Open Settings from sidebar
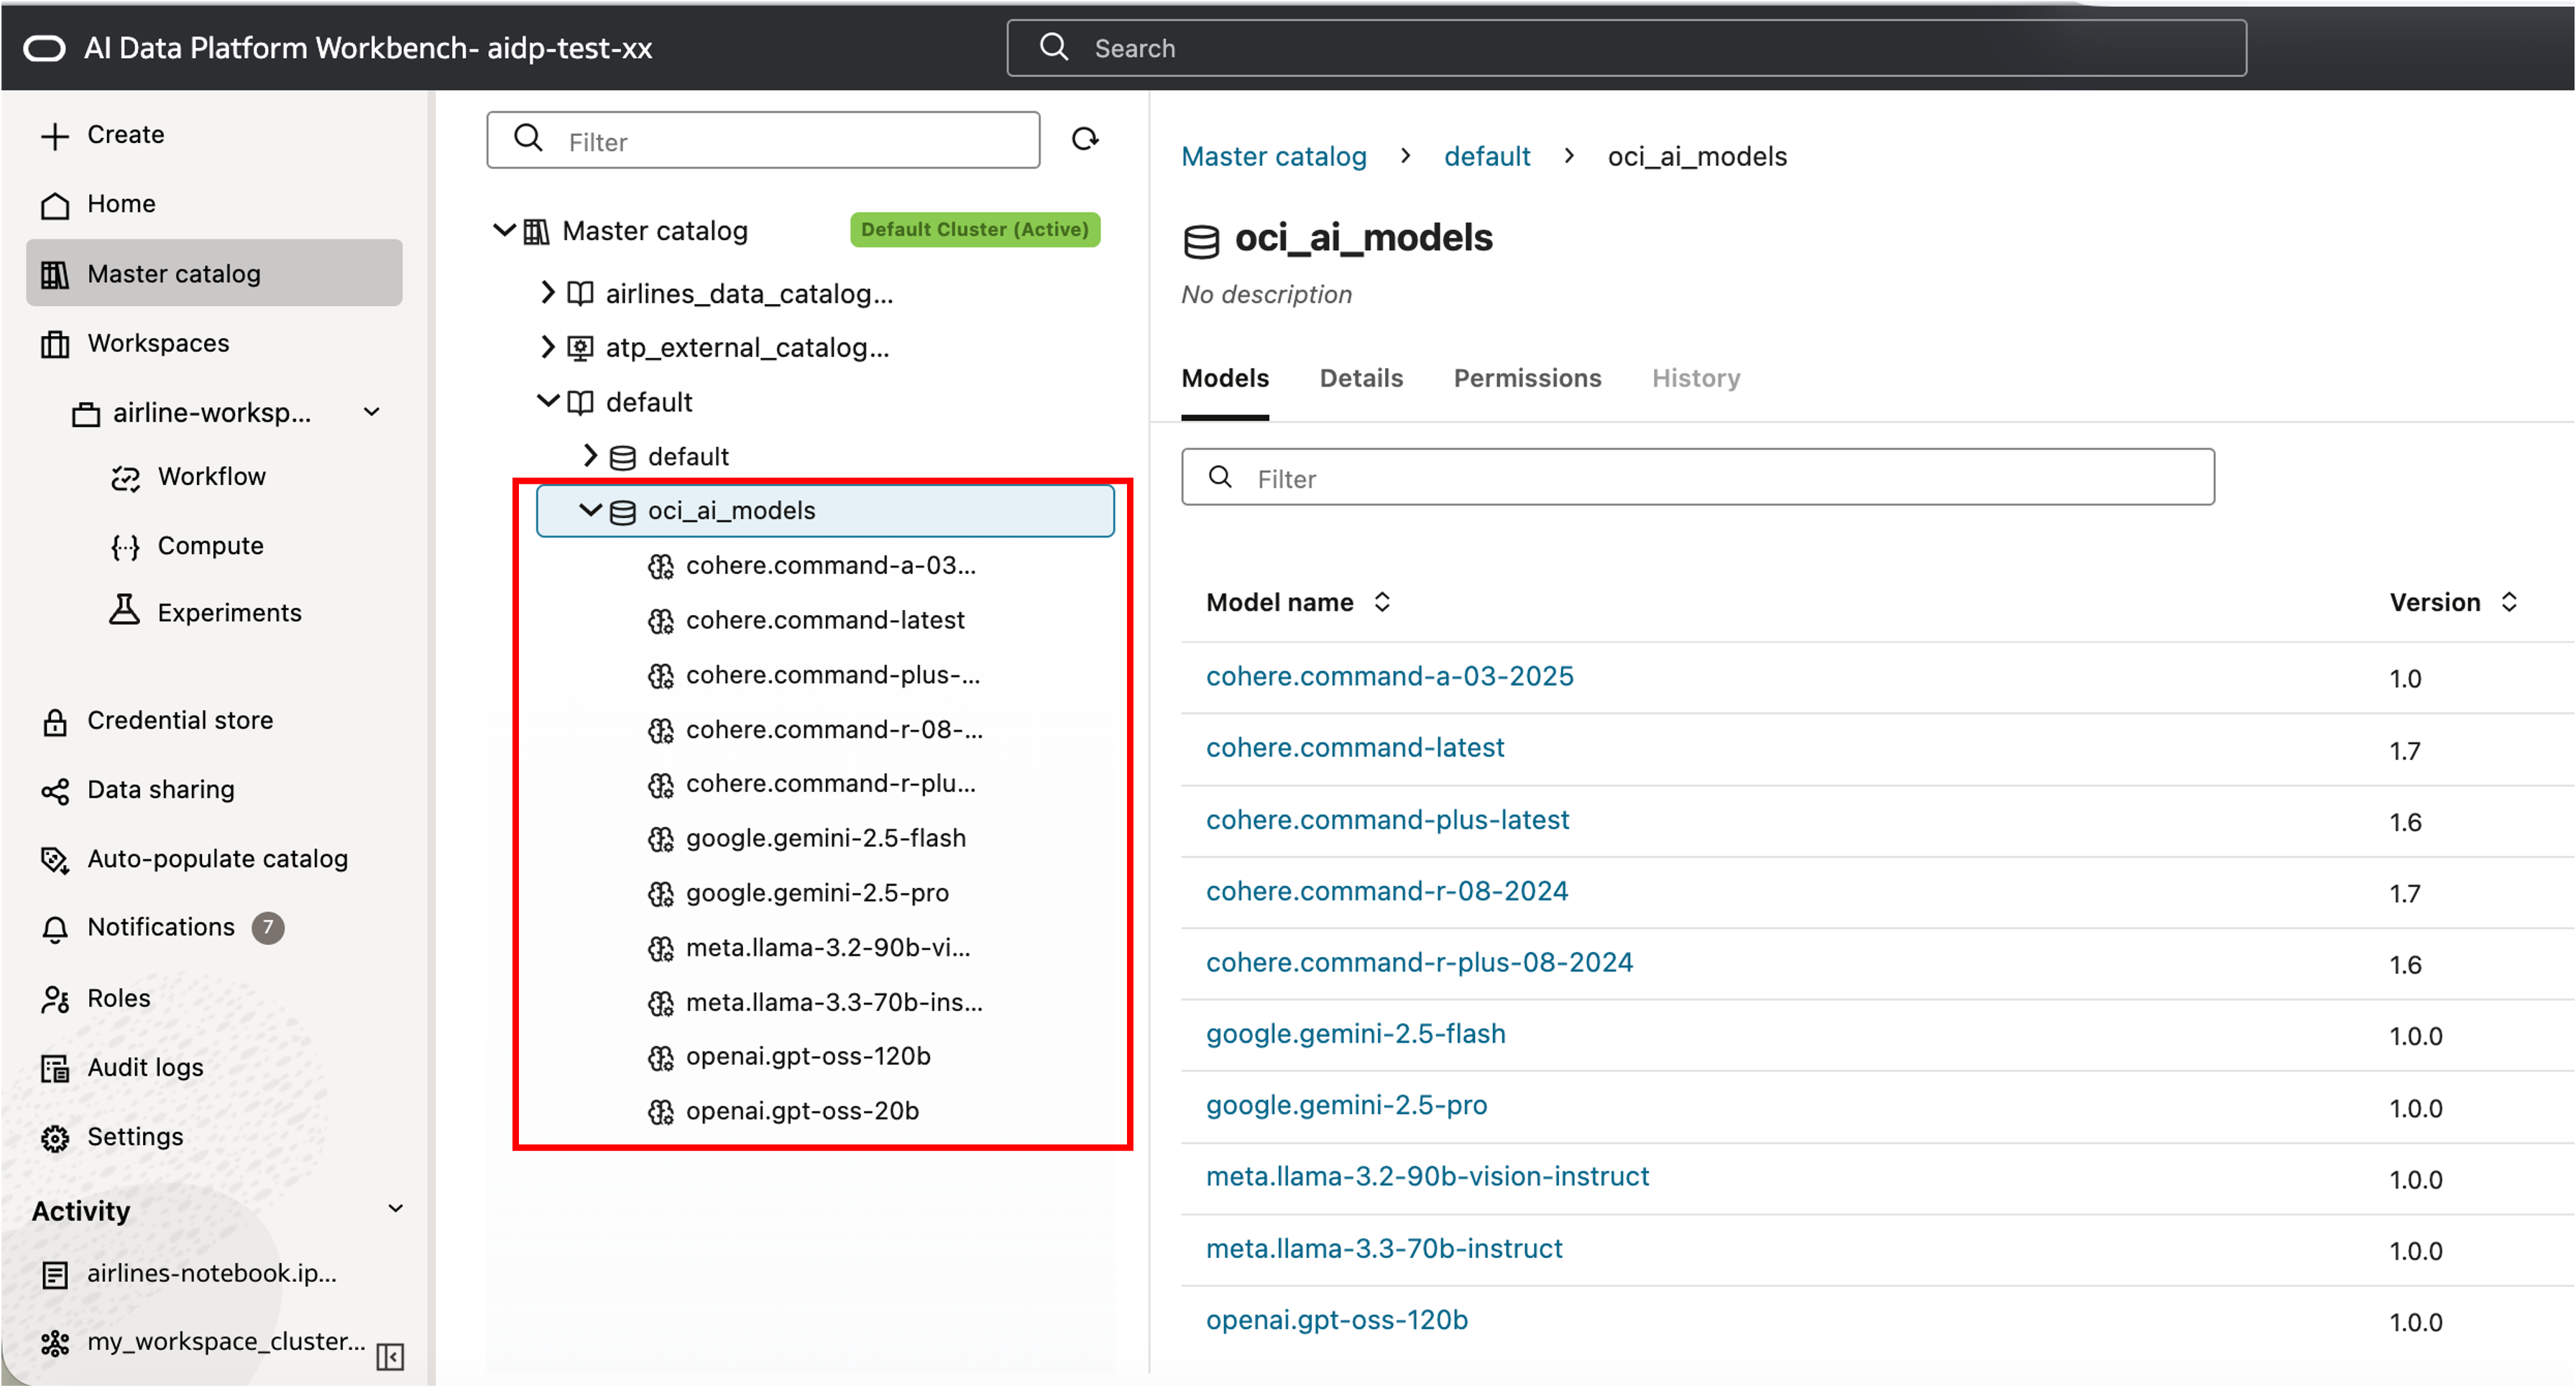Image resolution: width=2576 pixels, height=1386 pixels. 135,1136
